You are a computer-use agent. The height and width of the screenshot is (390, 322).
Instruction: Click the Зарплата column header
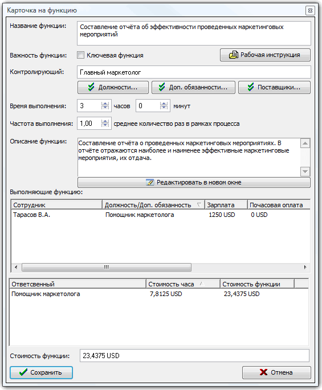click(226, 205)
